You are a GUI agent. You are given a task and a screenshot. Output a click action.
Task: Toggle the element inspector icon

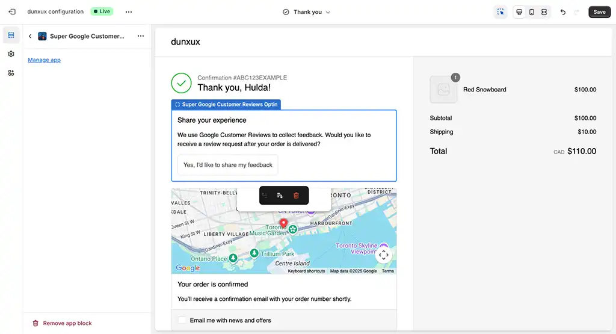[500, 12]
